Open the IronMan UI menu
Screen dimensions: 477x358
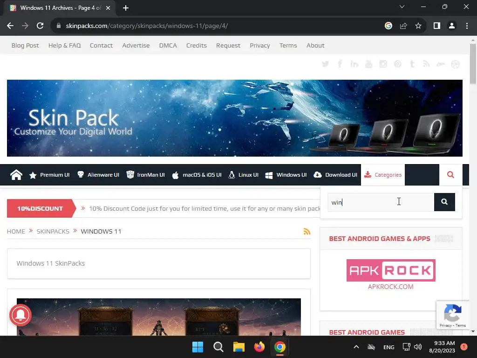point(145,175)
